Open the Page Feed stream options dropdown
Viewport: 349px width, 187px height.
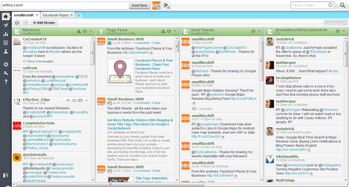pos(175,31)
